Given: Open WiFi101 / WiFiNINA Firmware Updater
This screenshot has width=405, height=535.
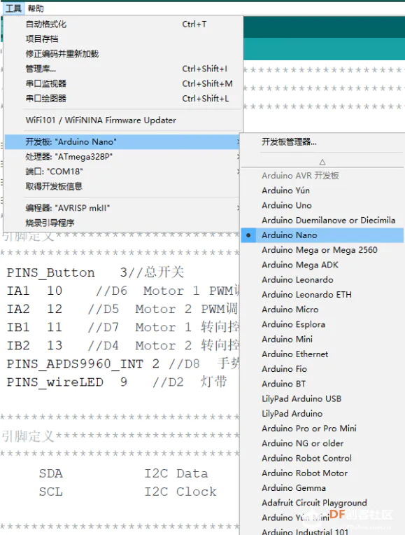Looking at the screenshot, I should click(123, 120).
